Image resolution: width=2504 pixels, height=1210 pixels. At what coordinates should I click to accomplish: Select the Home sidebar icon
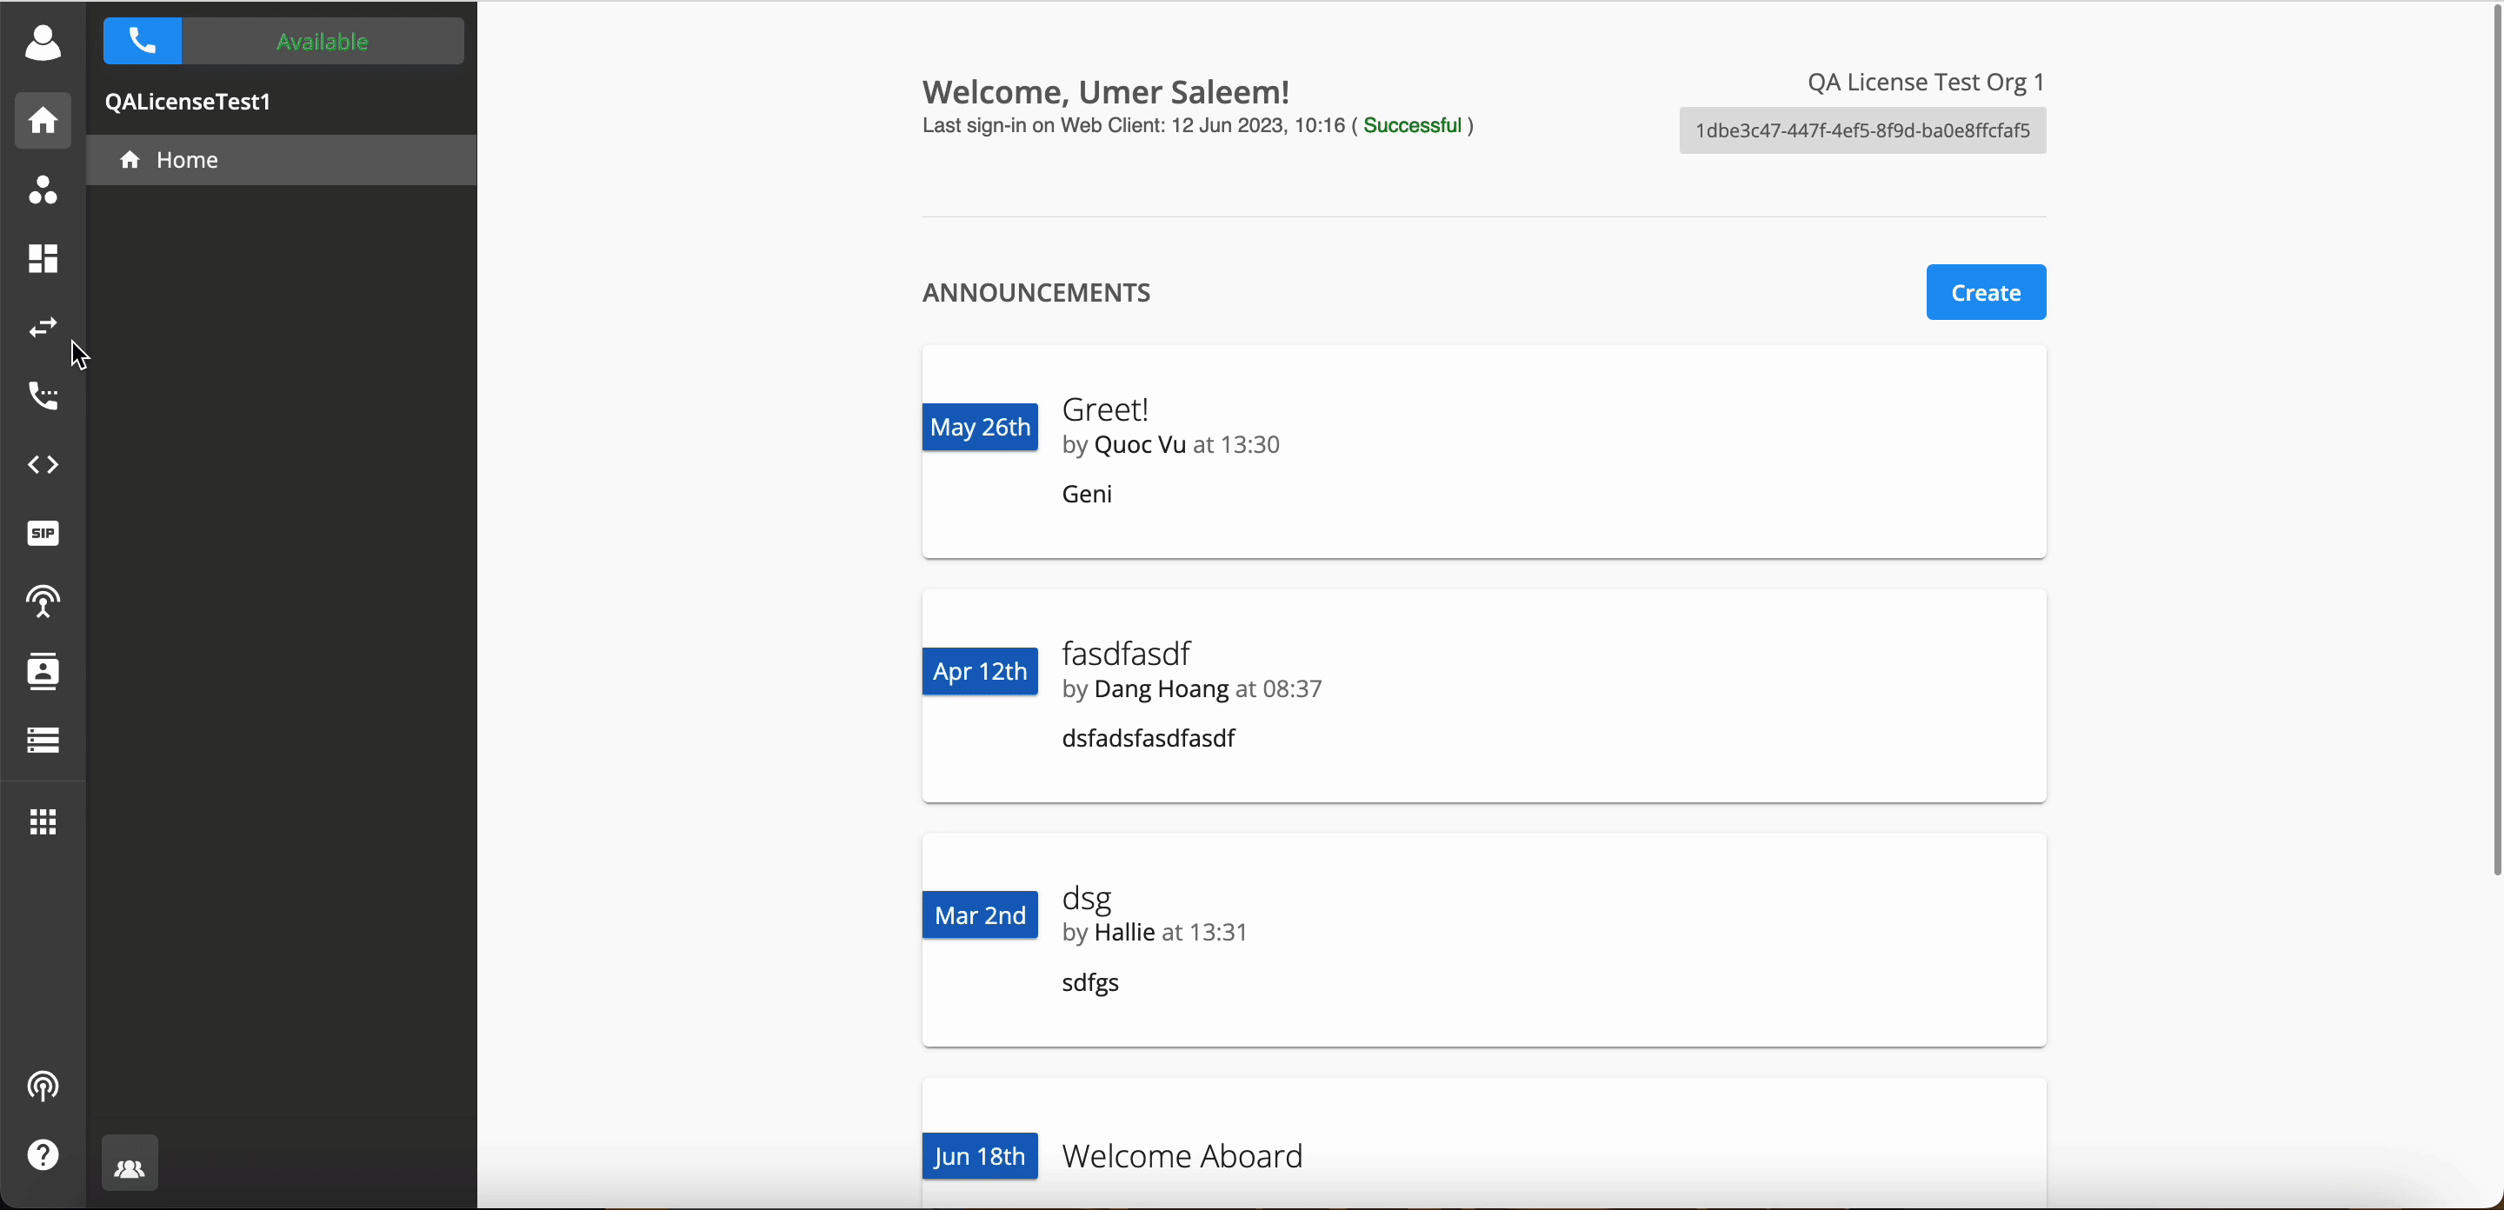pyautogui.click(x=43, y=121)
